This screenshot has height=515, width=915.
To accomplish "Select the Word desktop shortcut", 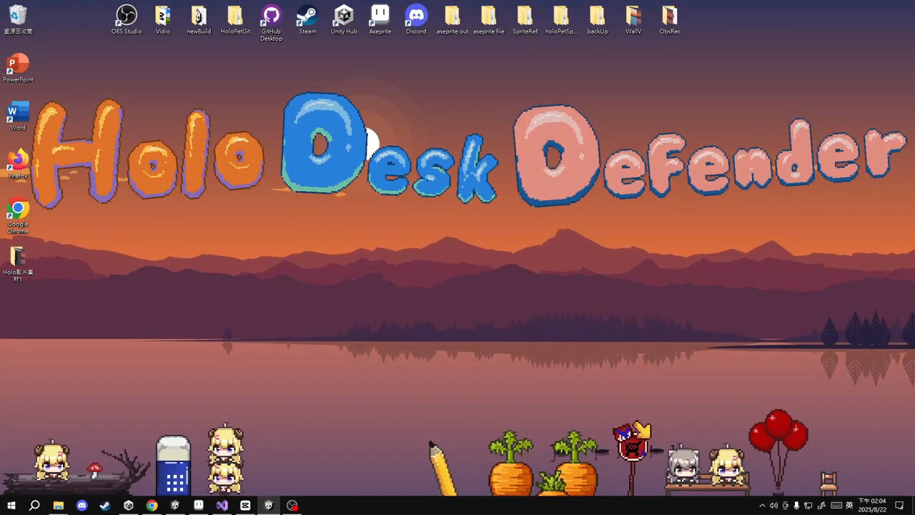I will [18, 116].
